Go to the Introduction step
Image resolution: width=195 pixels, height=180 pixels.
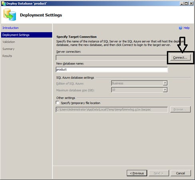tap(10, 28)
